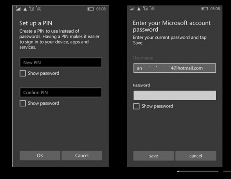Enable Show password under Confirm PIN
The height and width of the screenshot is (179, 231).
tap(23, 103)
